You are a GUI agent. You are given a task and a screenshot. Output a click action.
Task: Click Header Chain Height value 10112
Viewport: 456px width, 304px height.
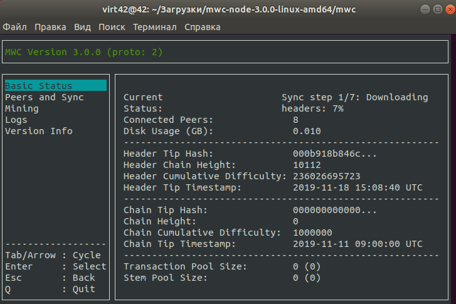[x=307, y=165]
